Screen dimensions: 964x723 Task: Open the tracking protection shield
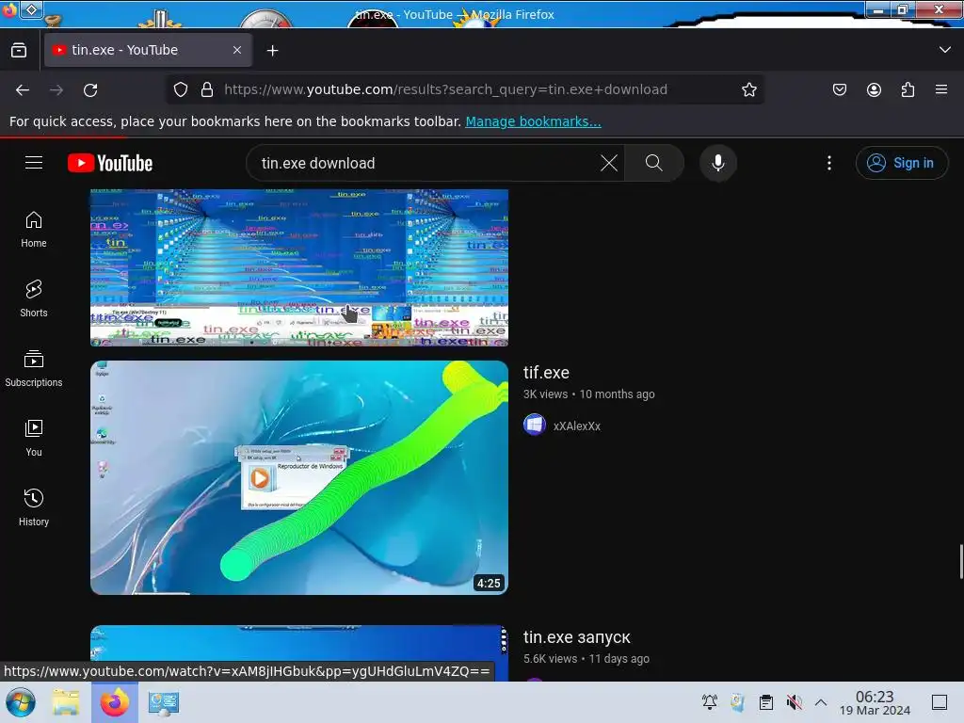point(180,89)
